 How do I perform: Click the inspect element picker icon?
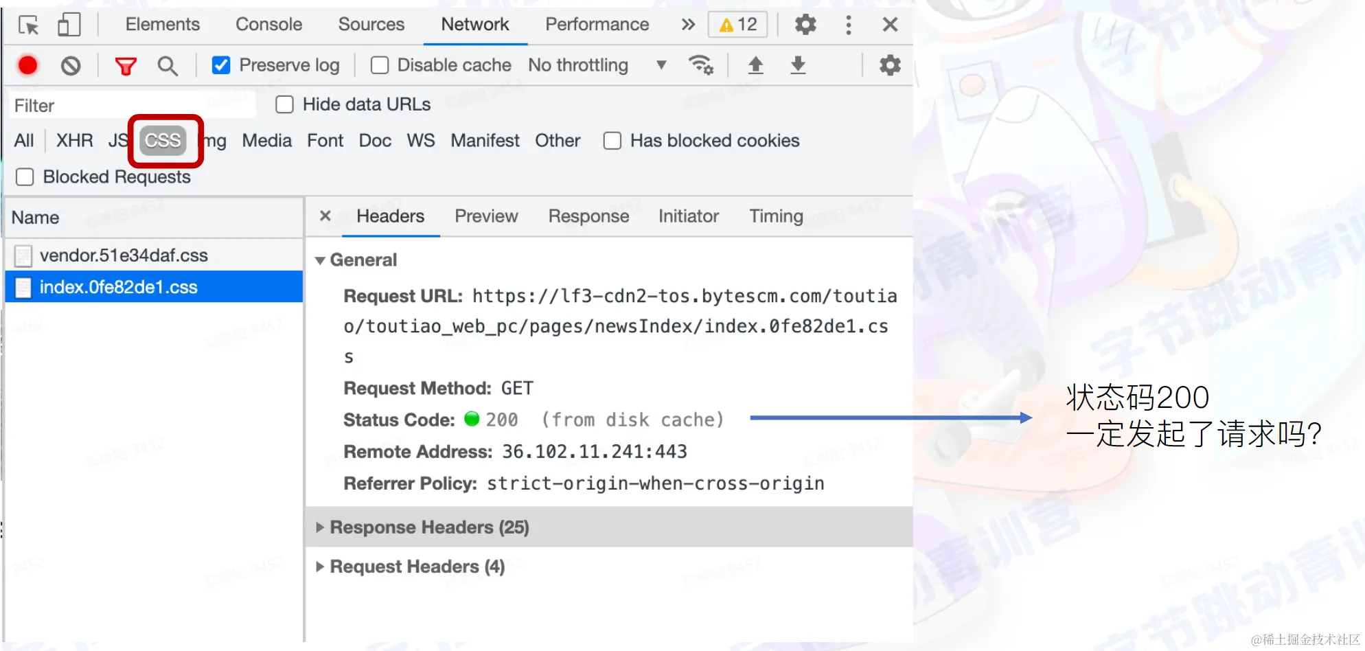29,25
